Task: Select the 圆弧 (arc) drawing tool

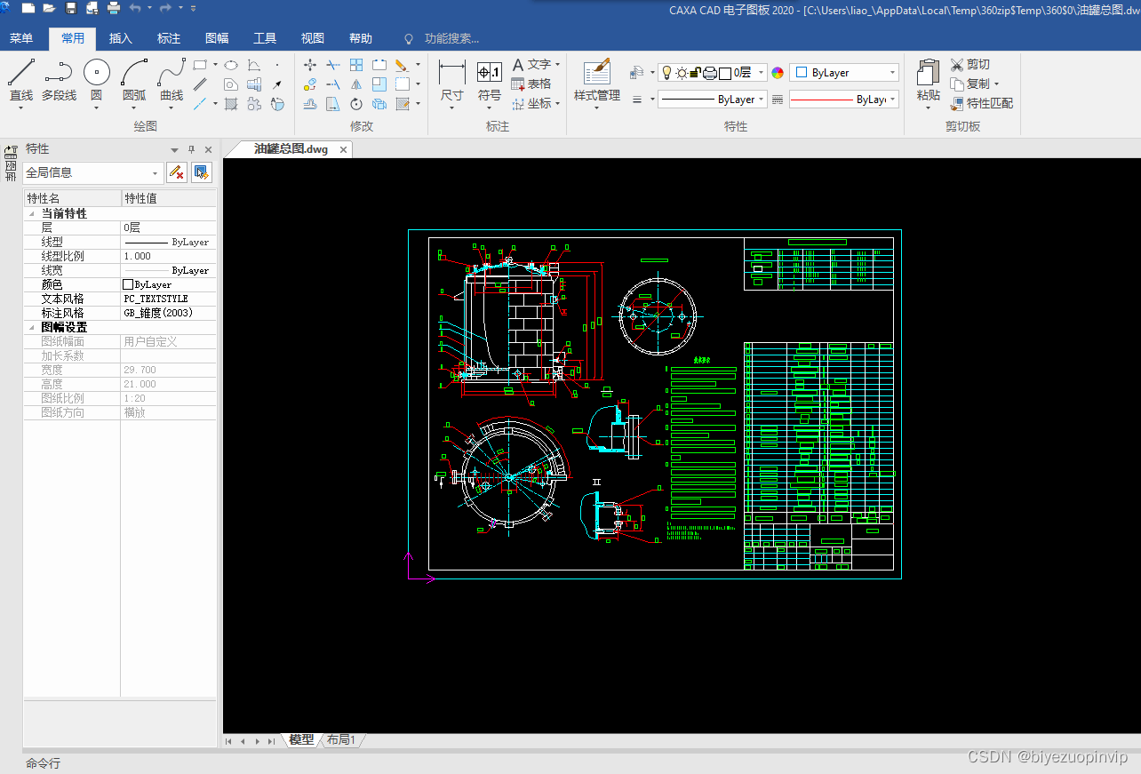Action: point(134,80)
